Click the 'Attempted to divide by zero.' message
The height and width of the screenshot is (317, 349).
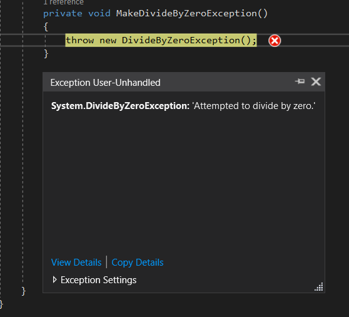click(254, 106)
